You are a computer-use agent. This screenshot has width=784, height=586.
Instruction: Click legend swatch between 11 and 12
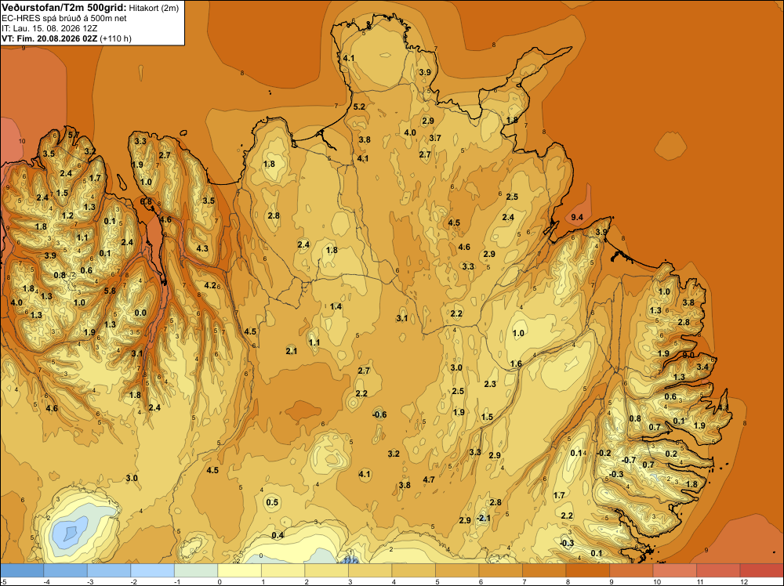(718, 570)
